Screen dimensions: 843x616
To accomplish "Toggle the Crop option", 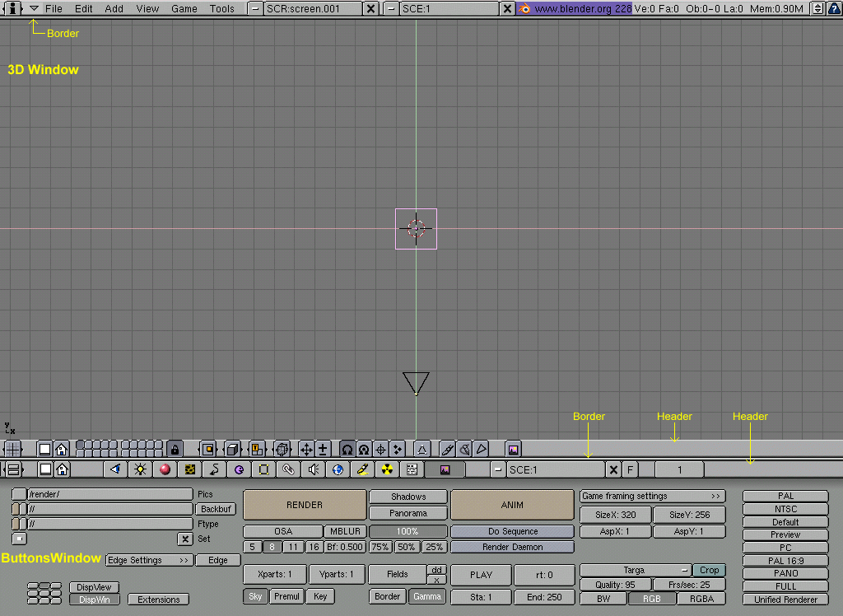I will 709,570.
